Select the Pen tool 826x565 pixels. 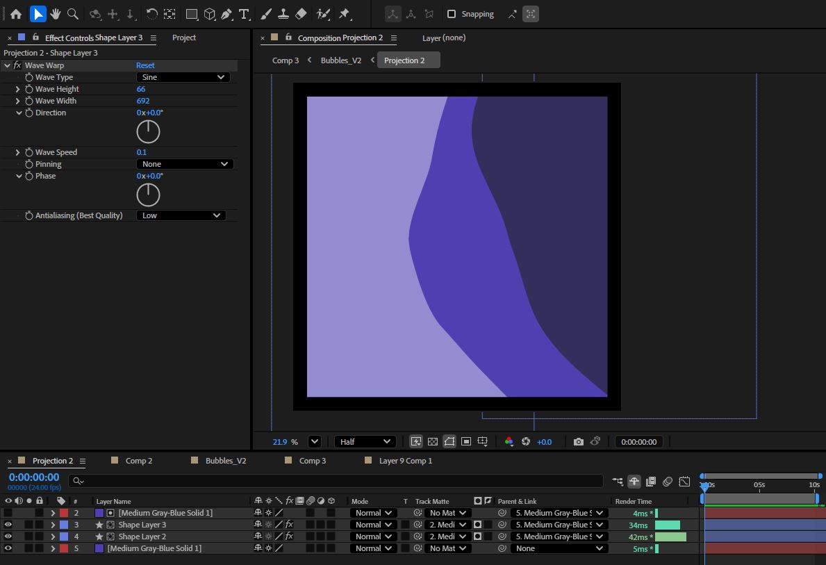(x=226, y=14)
